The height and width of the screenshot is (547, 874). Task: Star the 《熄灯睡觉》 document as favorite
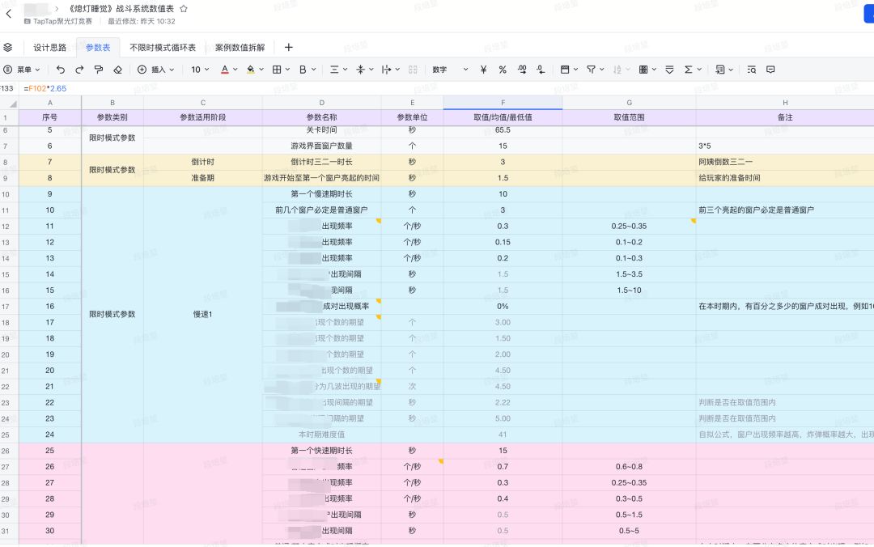click(184, 9)
